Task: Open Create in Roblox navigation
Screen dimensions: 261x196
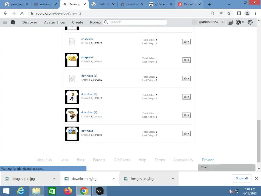Action: [77, 22]
